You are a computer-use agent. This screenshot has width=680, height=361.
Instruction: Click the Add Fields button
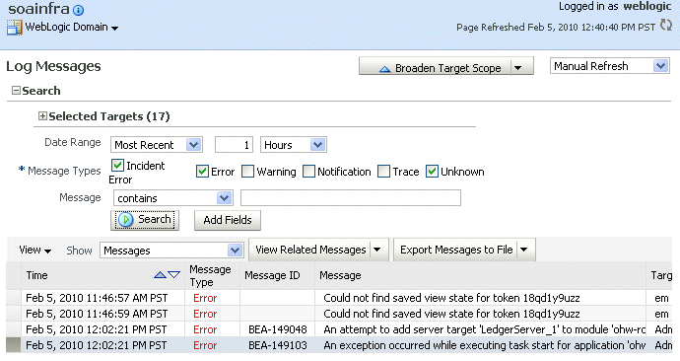(x=228, y=220)
